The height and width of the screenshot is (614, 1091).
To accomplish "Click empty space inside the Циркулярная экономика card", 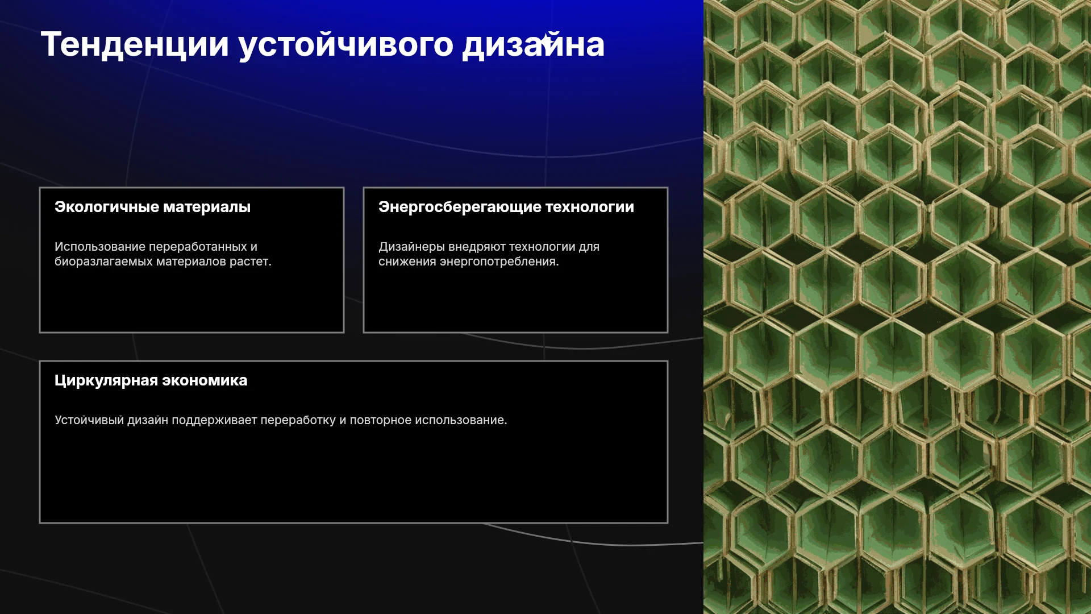I will pos(353,478).
